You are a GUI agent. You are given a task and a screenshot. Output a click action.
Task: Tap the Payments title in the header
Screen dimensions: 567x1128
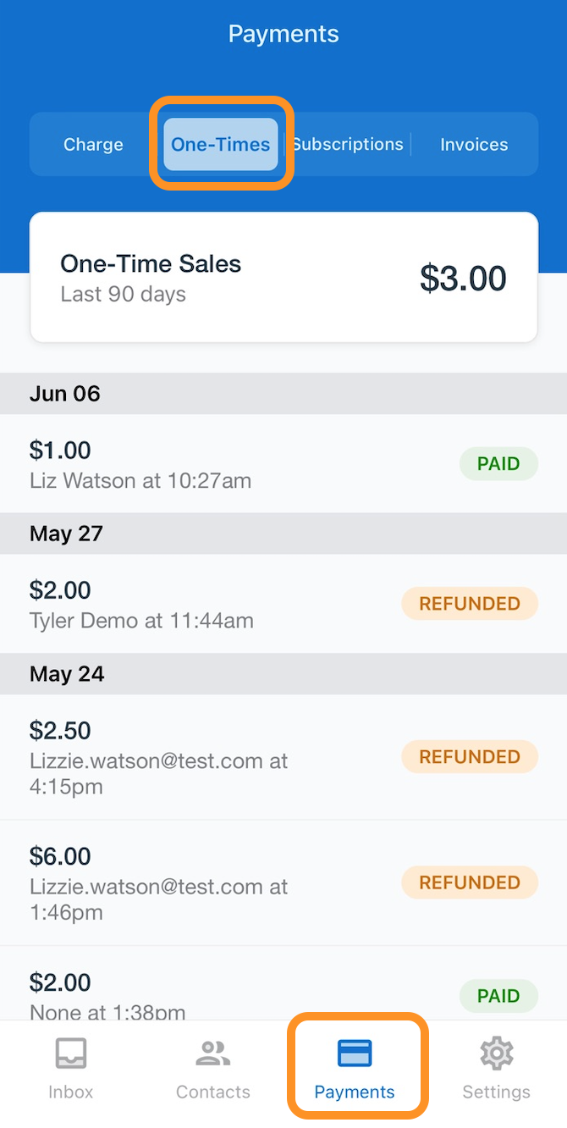[283, 35]
